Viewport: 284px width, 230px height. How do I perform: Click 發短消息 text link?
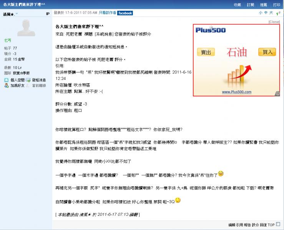click(x=39, y=80)
